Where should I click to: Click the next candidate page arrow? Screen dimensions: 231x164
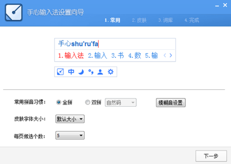tap(170, 55)
